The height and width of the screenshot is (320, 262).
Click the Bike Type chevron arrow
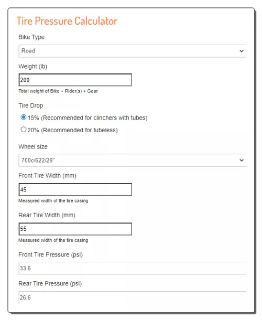pyautogui.click(x=242, y=51)
